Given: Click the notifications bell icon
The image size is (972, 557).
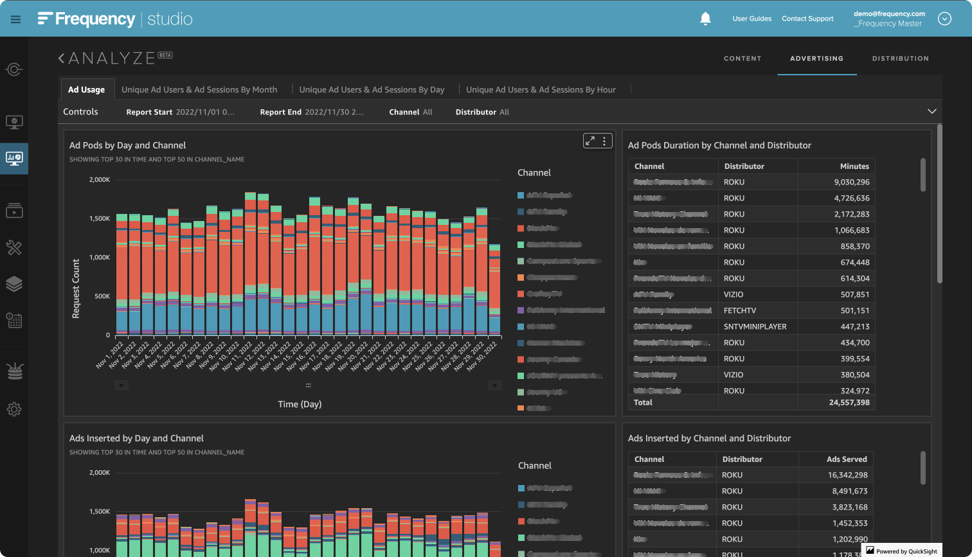Looking at the screenshot, I should point(705,19).
